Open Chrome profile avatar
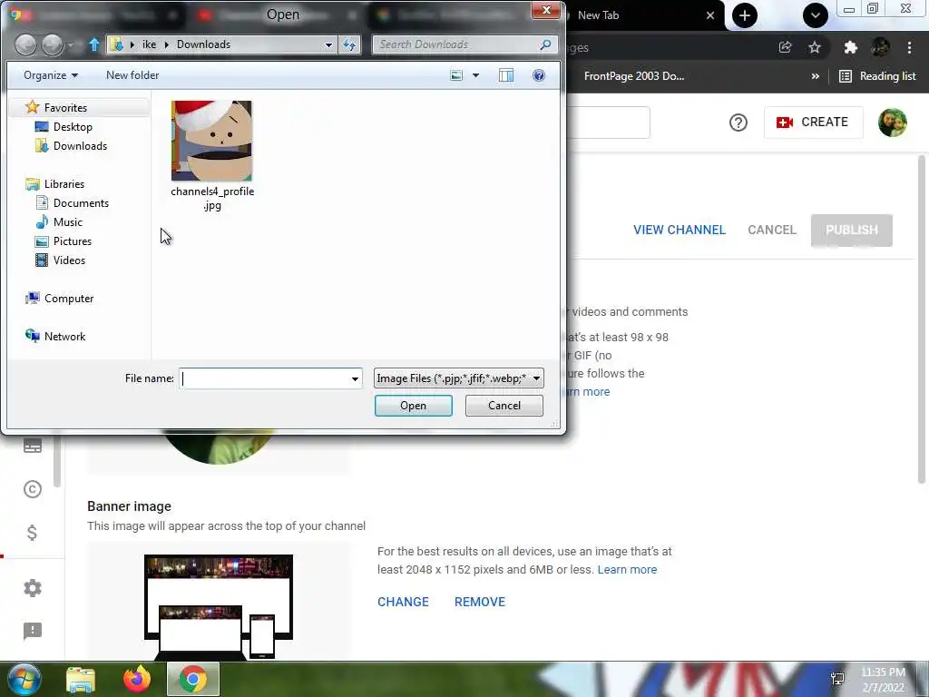This screenshot has width=929, height=697. (880, 47)
